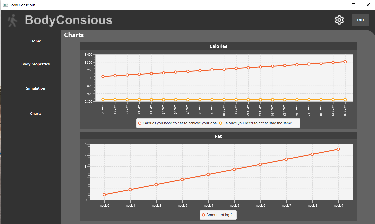Image resolution: width=375 pixels, height=224 pixels.
Task: Click the 'week 3' label on the Fat chart axis
Action: click(x=182, y=206)
